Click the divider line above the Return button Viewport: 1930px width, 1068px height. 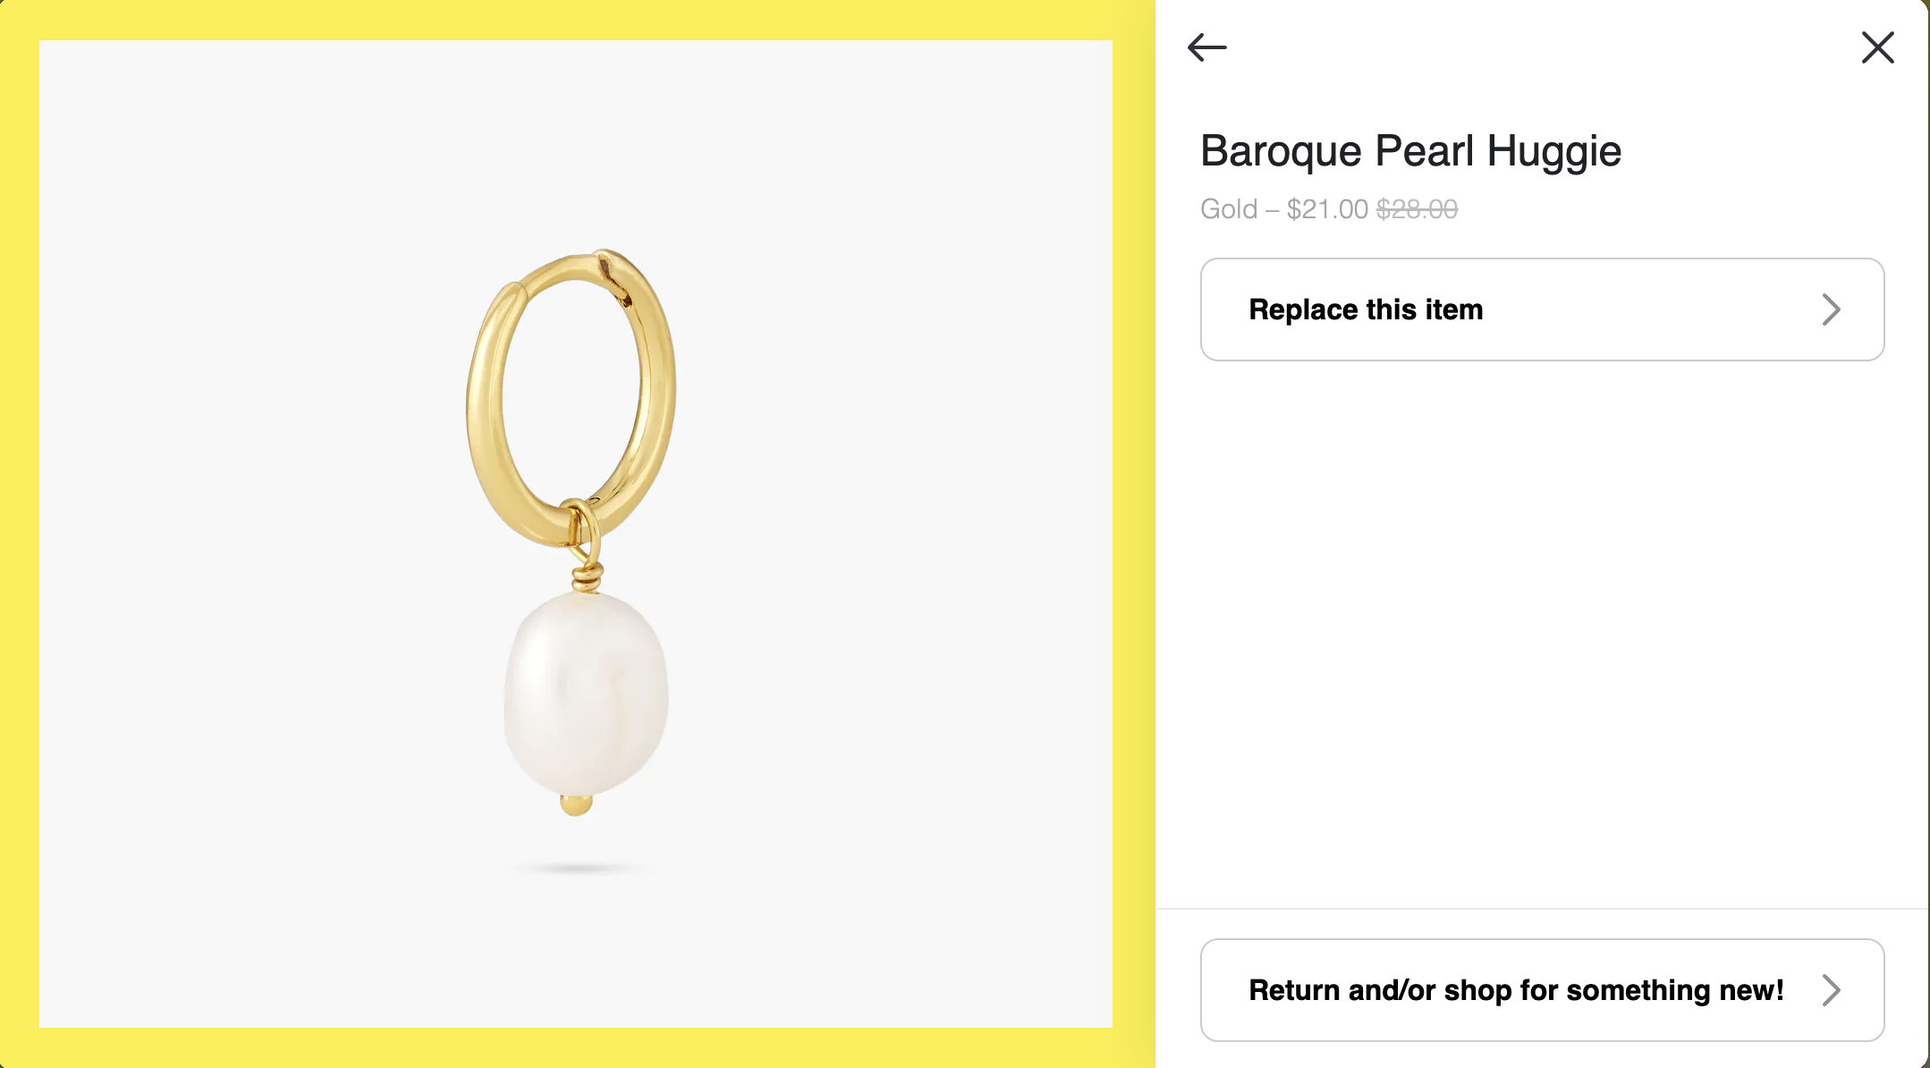pos(1542,909)
